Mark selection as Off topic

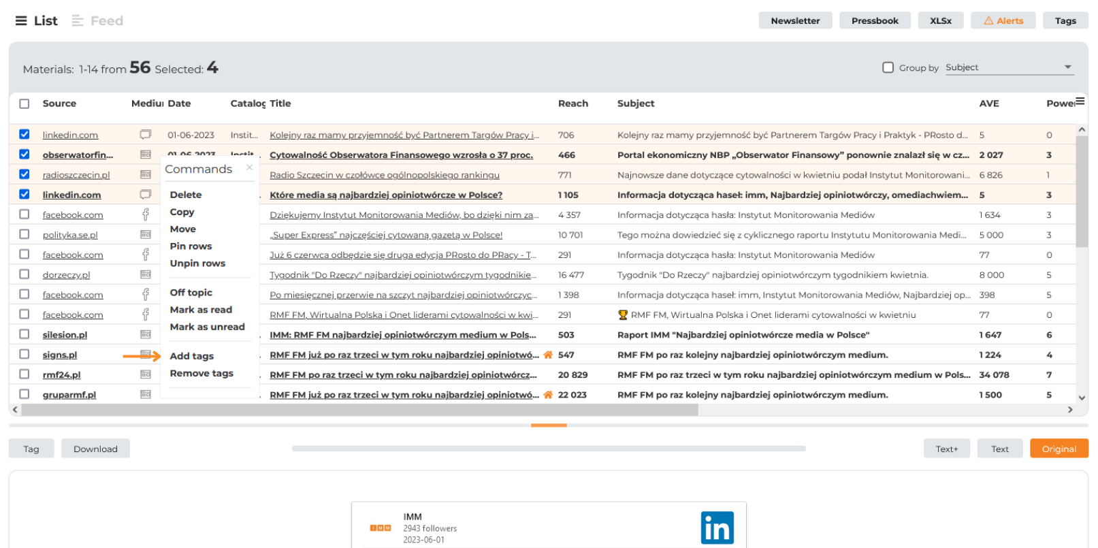(x=191, y=293)
